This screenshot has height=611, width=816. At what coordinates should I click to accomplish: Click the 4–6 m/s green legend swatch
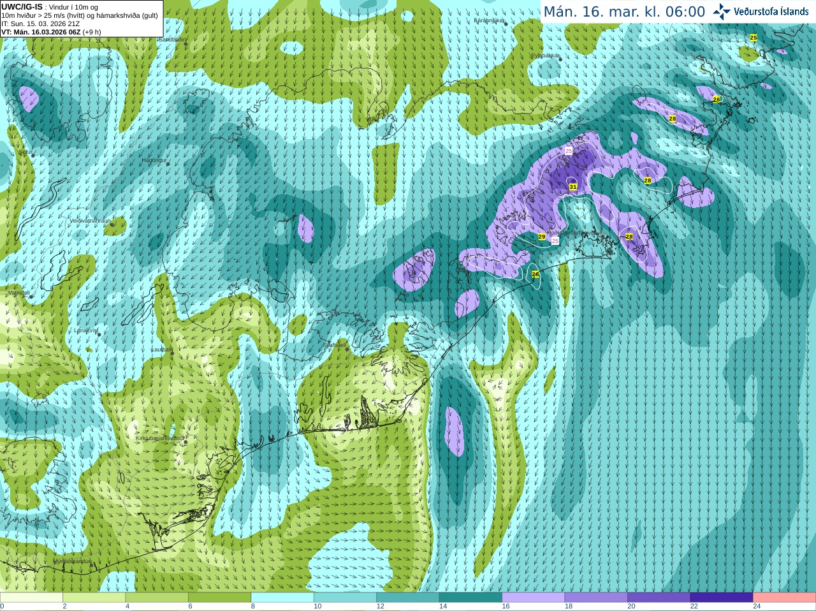point(157,598)
